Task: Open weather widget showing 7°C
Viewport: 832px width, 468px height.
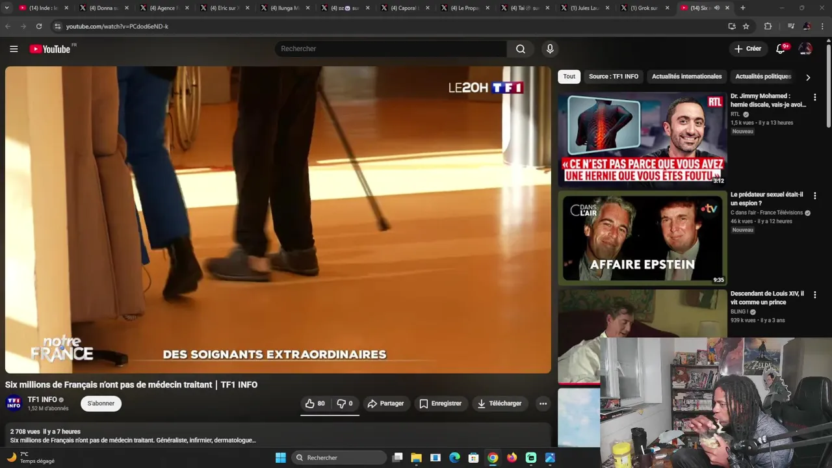Action: click(31, 458)
